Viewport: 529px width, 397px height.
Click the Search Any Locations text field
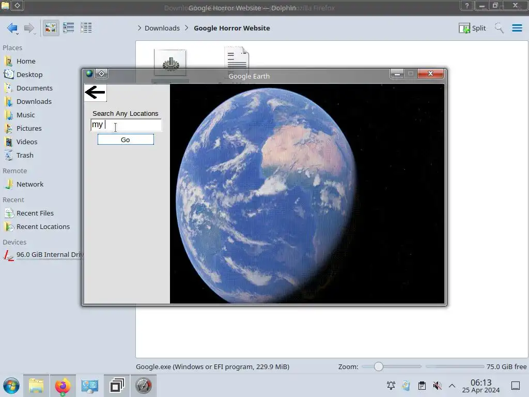126,125
